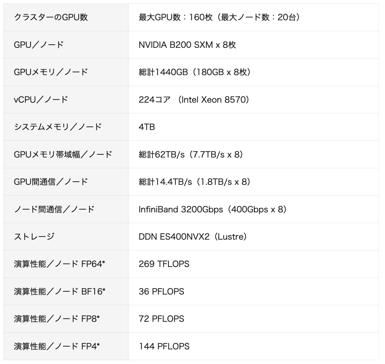Image resolution: width=385 pixels, height=364 pixels.
Task: Click the 総計1440GB value cell
Action: pos(194,72)
